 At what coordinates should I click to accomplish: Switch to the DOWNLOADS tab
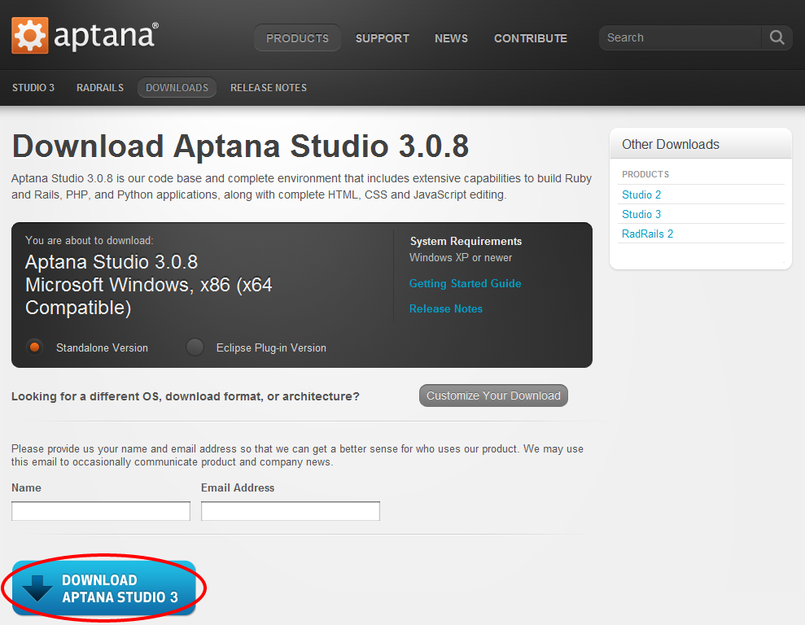click(177, 87)
